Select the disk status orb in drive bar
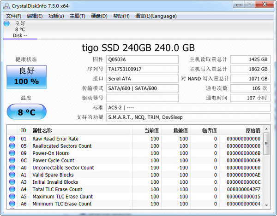Viewport: 277px width, 216px height. click(6, 23)
